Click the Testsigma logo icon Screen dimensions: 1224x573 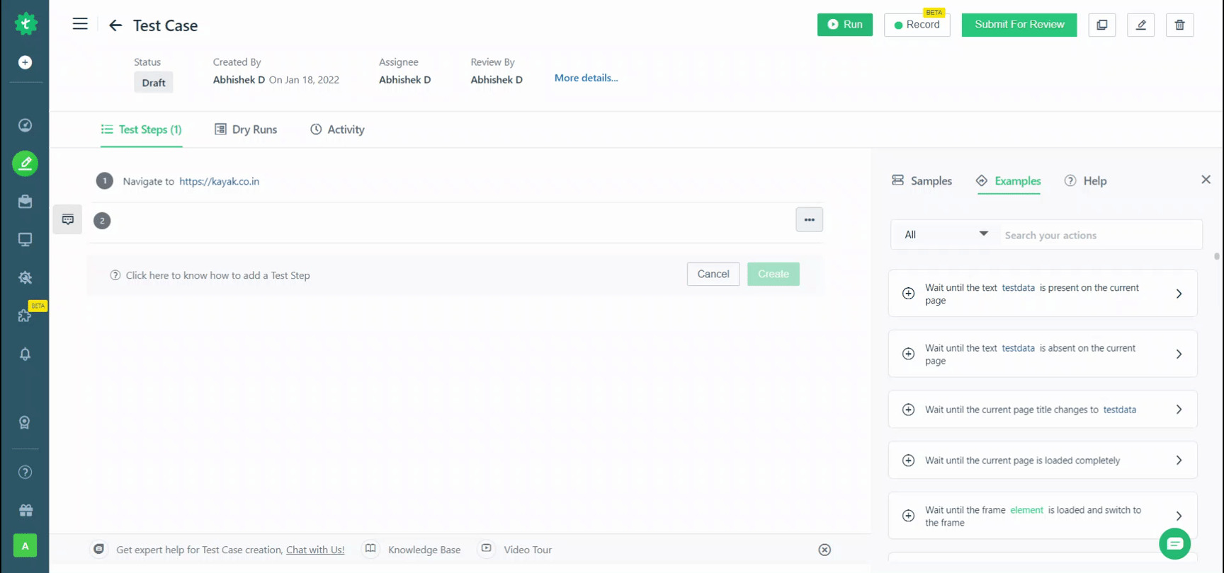pos(25,24)
